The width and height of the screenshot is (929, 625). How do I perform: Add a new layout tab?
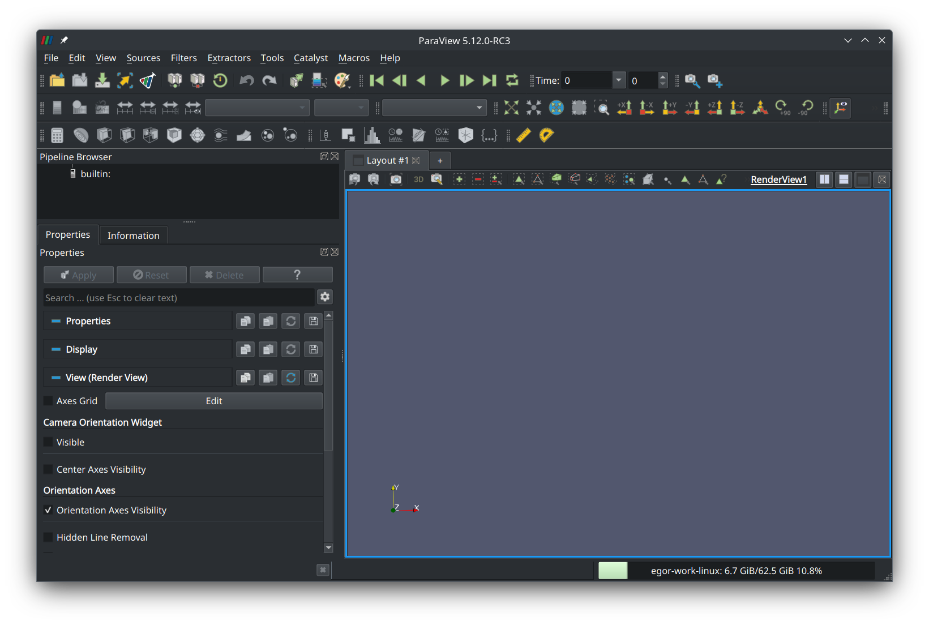(x=440, y=161)
